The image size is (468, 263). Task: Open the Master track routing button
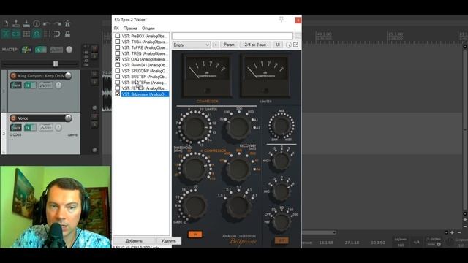(26, 50)
